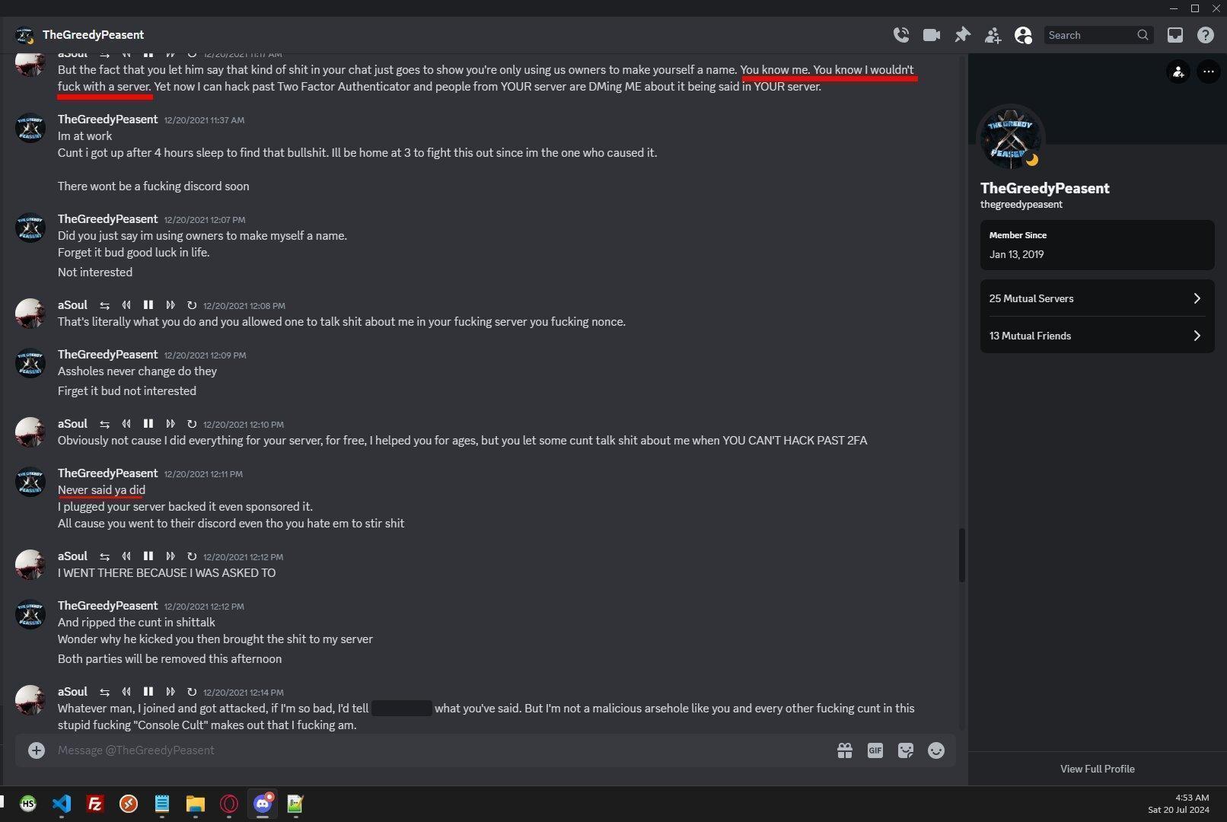The width and height of the screenshot is (1227, 822).
Task: Click repeat icon on aSoul's 12:12 PM message
Action: (x=192, y=556)
